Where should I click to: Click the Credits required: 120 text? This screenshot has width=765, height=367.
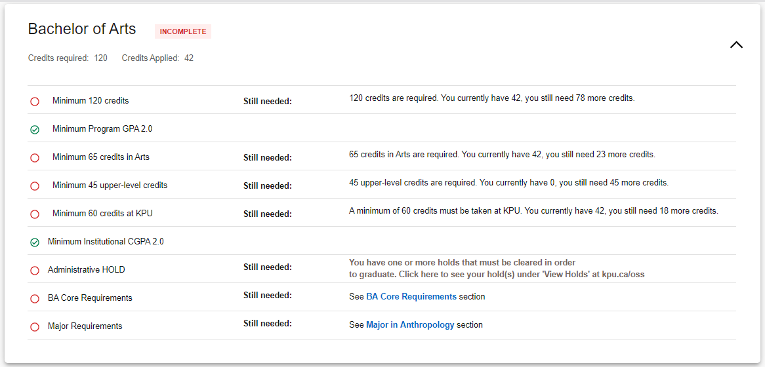tap(68, 58)
